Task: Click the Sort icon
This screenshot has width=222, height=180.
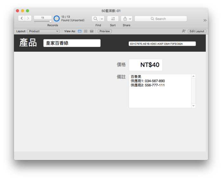Action: [113, 19]
